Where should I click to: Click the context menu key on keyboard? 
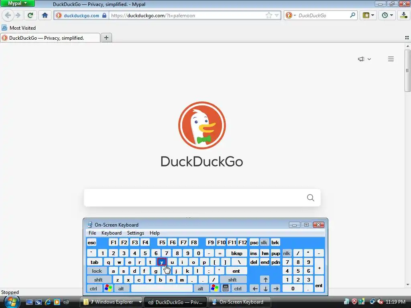[x=226, y=288]
